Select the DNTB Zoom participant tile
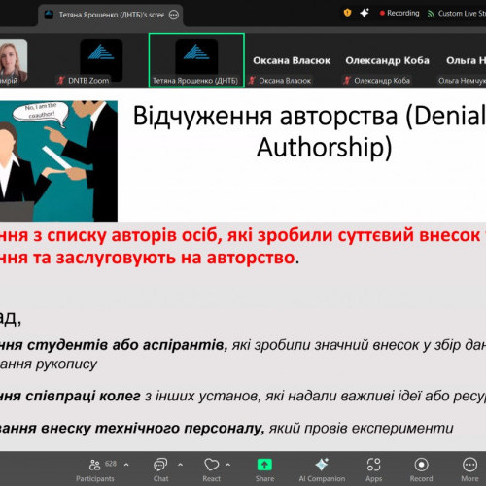 (x=101, y=60)
